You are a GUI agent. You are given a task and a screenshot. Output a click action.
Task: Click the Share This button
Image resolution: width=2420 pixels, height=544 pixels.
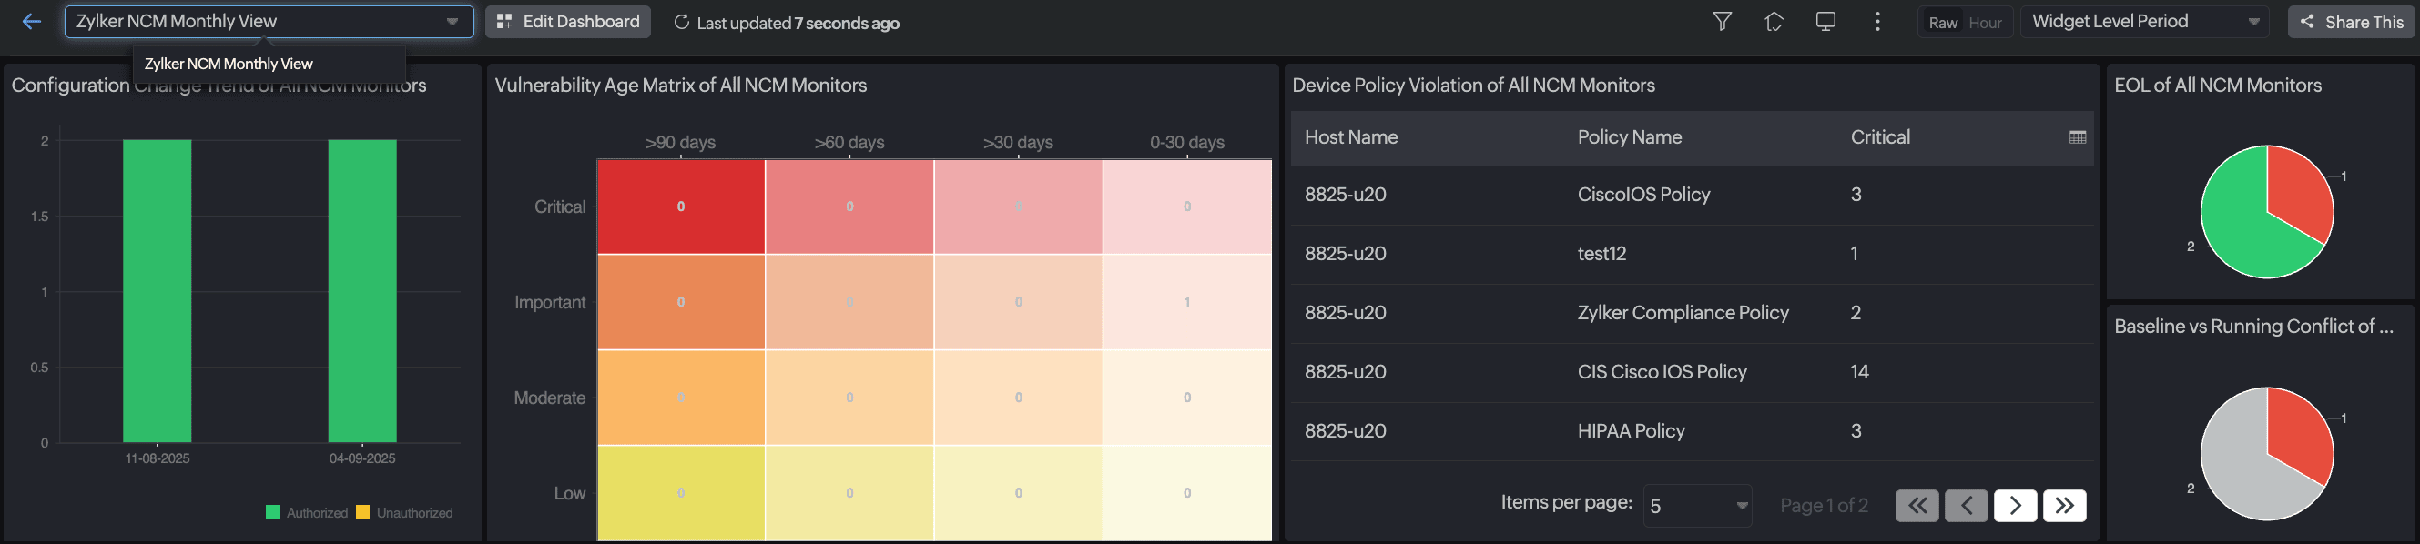2352,22
